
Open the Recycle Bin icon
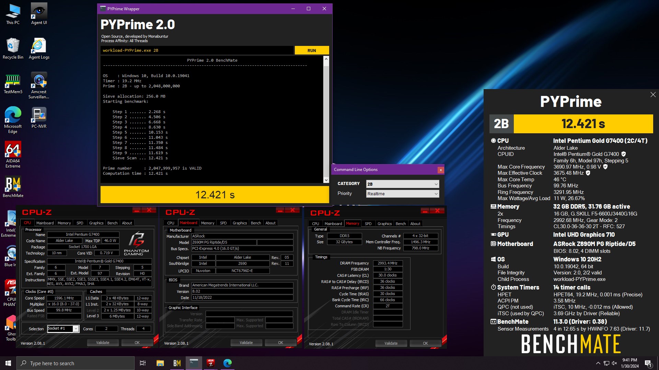coord(13,49)
